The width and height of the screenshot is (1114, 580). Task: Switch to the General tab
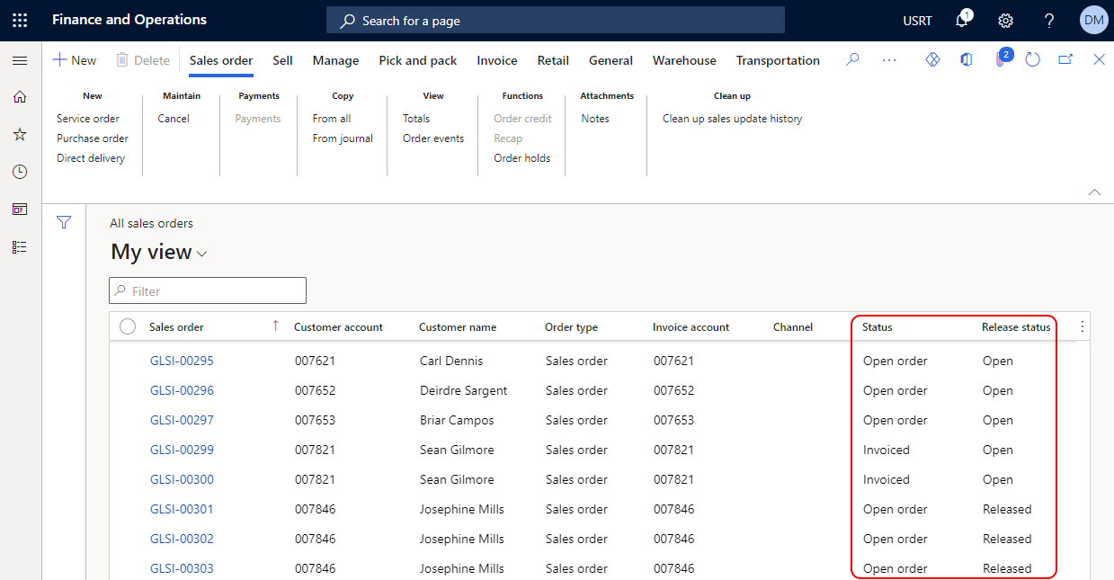coord(611,60)
